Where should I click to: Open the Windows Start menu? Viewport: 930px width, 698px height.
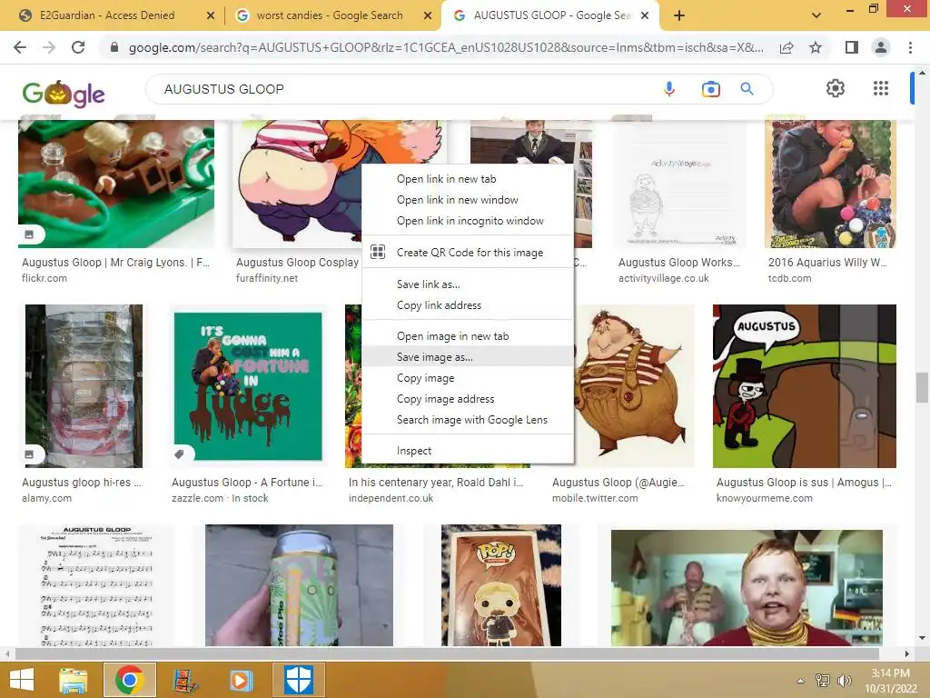click(x=22, y=680)
